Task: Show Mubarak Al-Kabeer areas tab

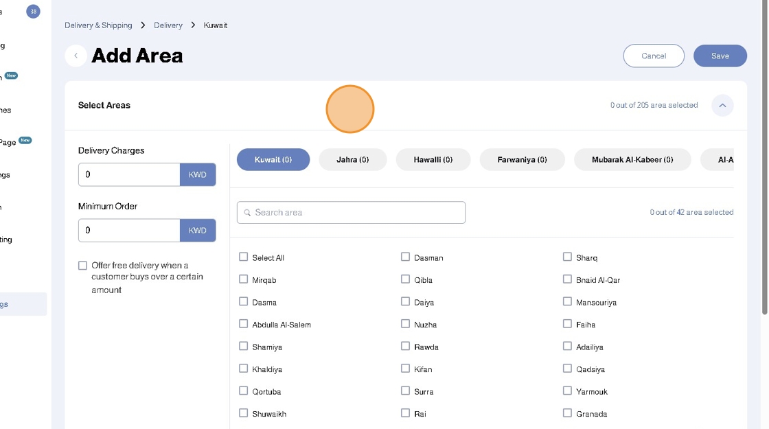Action: point(632,160)
